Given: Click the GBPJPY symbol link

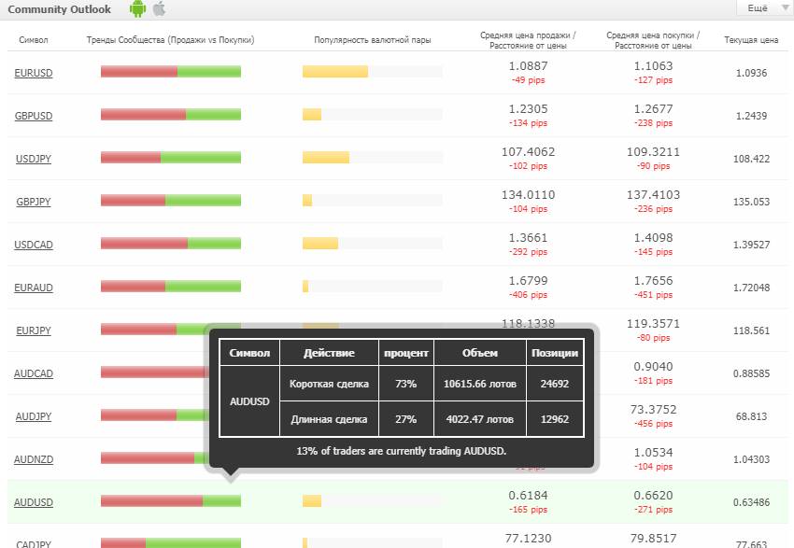Looking at the screenshot, I should 34,202.
